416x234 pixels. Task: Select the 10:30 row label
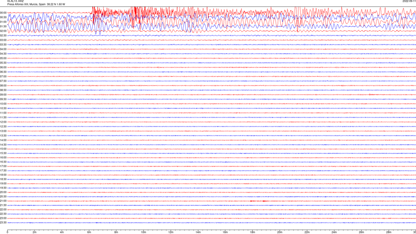[3, 108]
